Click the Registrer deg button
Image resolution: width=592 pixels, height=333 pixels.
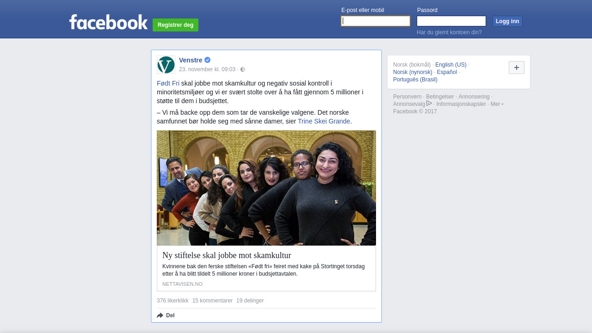[x=175, y=25]
